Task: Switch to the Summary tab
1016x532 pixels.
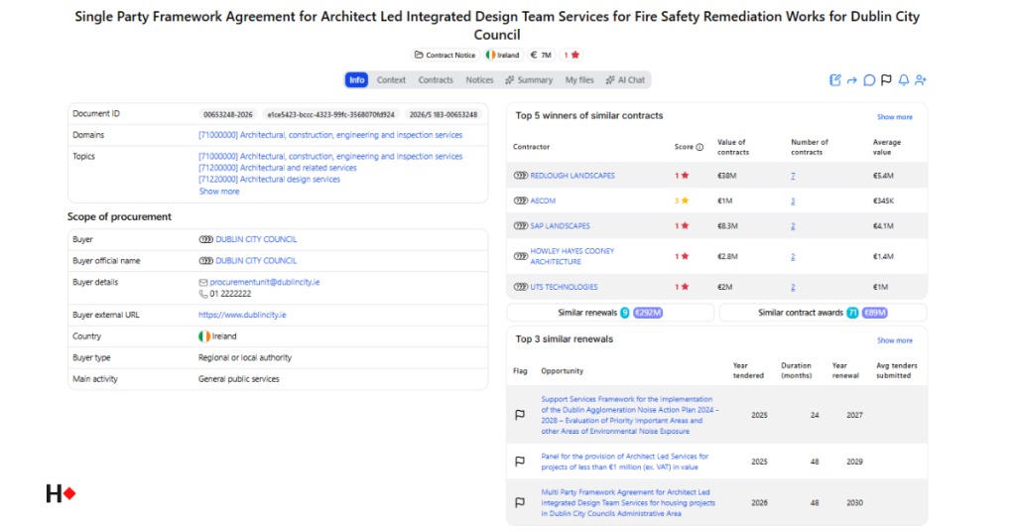Action: (530, 80)
